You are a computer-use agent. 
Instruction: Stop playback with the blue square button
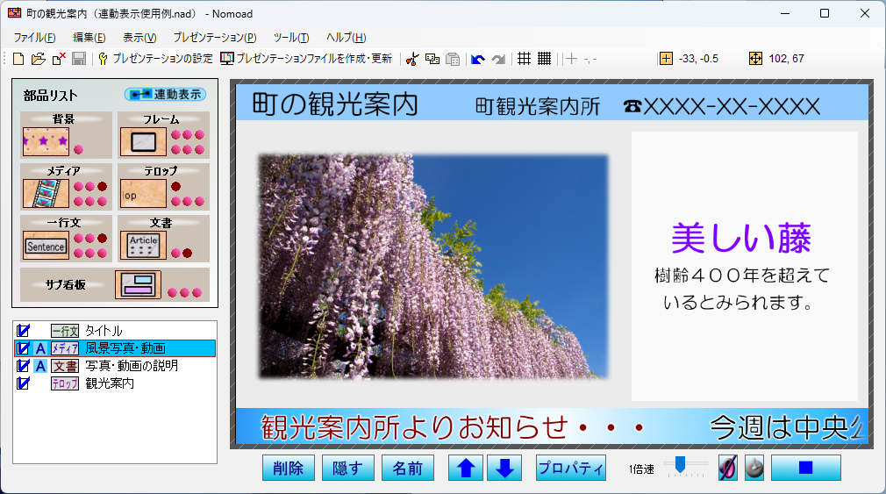click(806, 468)
